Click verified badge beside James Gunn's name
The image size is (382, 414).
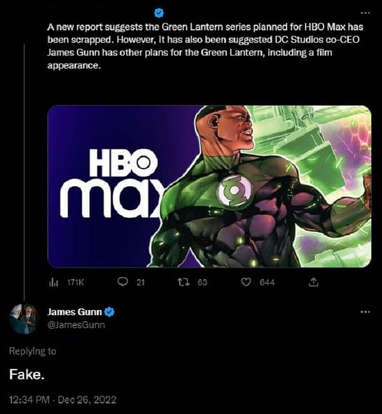(110, 312)
